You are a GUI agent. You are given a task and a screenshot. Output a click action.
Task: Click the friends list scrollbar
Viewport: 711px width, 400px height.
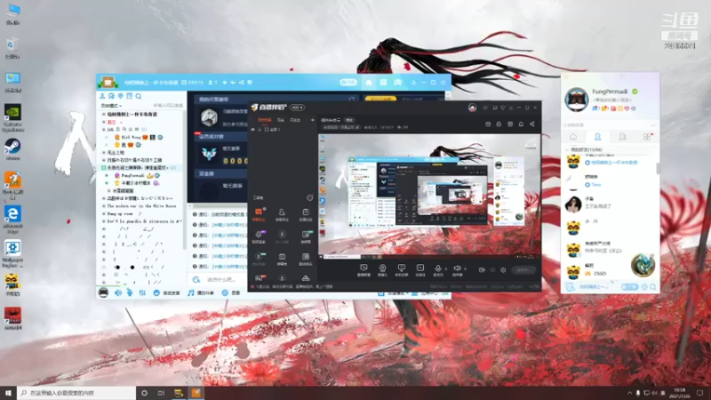[x=658, y=168]
